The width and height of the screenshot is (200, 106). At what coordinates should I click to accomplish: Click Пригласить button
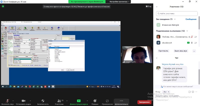163,51
